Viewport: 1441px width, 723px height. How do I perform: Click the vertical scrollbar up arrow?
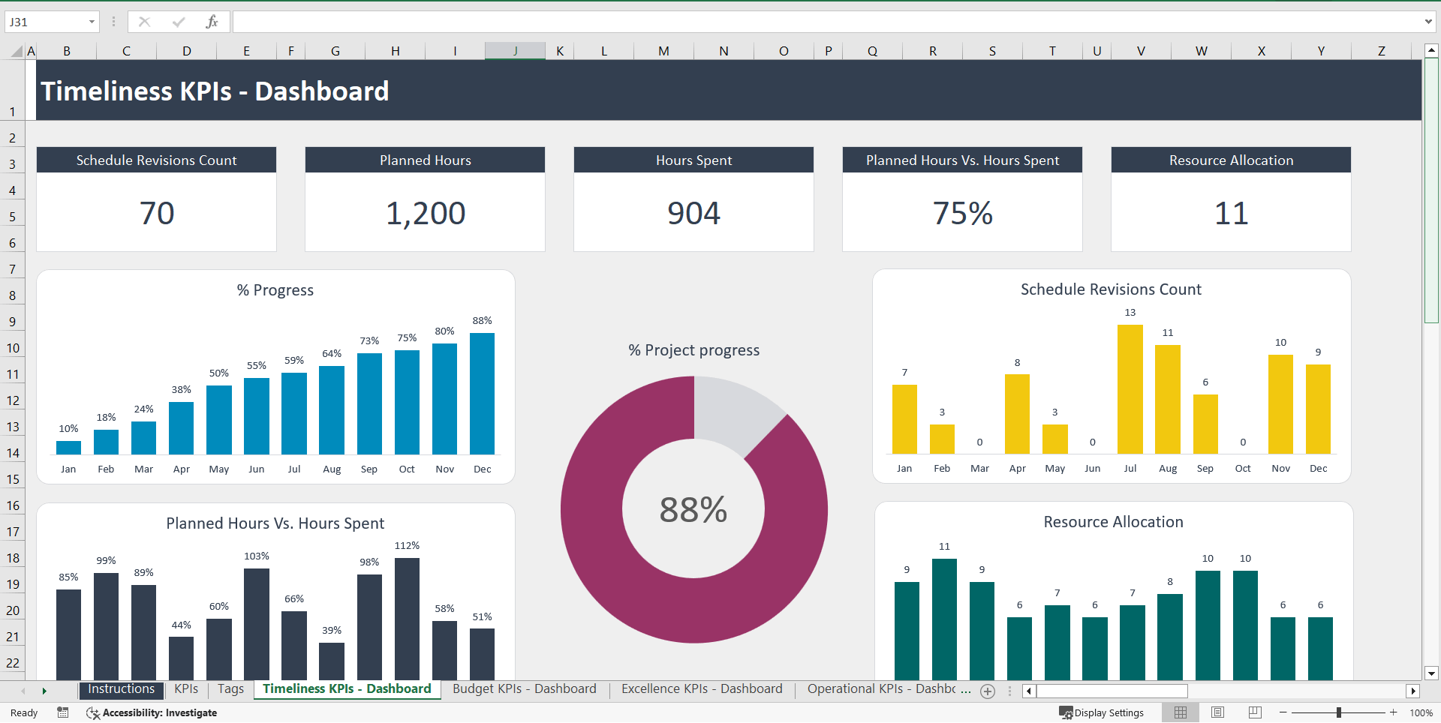[x=1431, y=51]
